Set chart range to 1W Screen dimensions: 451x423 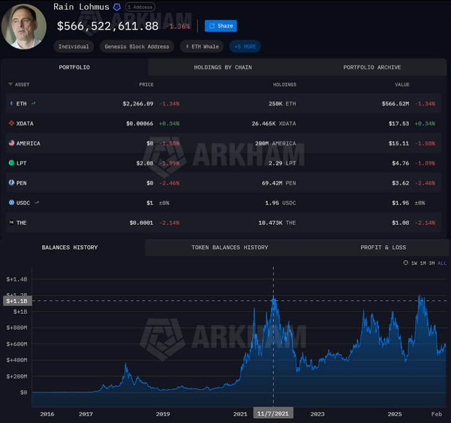point(414,263)
